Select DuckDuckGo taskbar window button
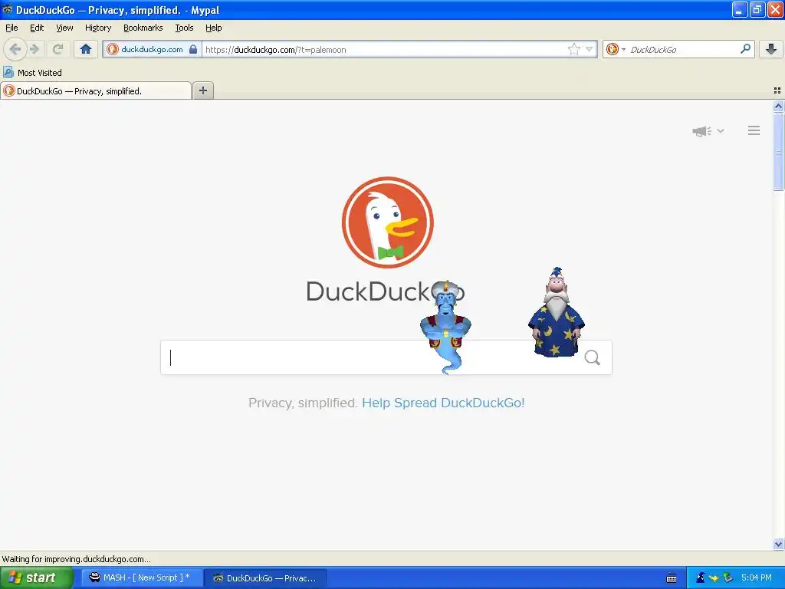The width and height of the screenshot is (785, 589). tap(265, 578)
